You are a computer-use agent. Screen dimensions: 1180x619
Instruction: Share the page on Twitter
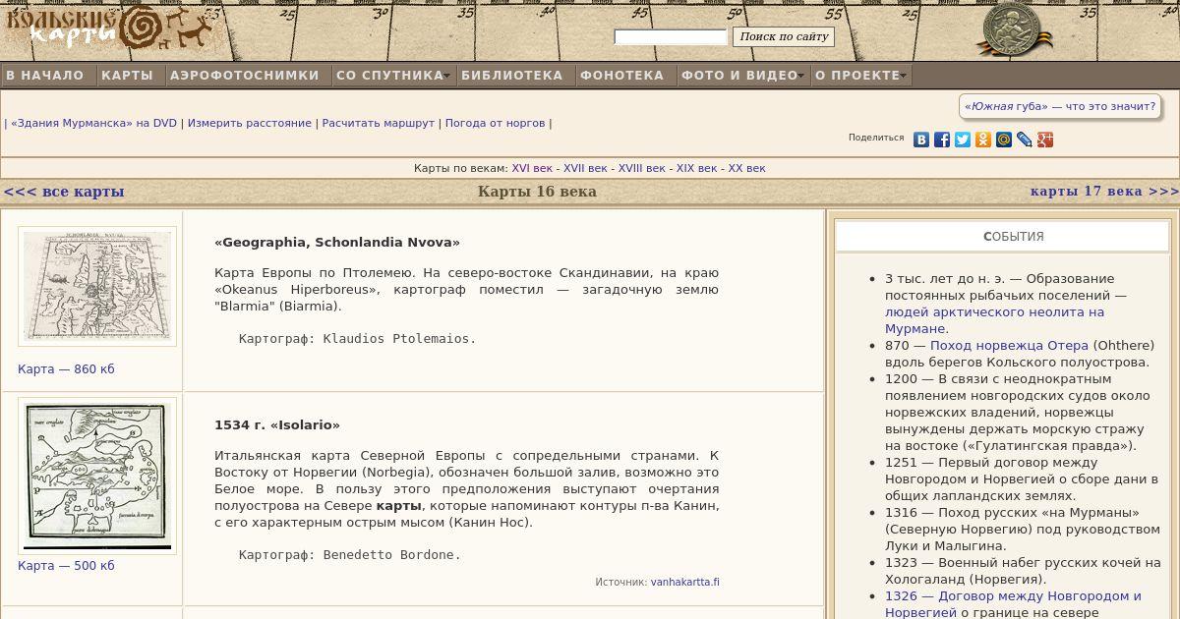click(963, 140)
